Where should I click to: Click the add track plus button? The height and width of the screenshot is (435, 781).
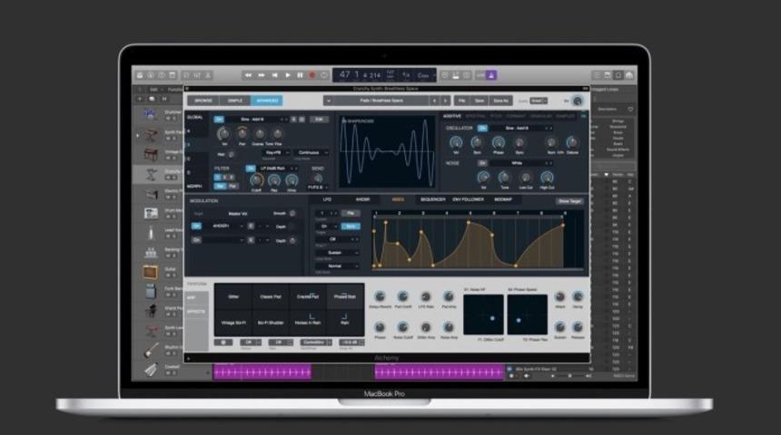point(140,99)
